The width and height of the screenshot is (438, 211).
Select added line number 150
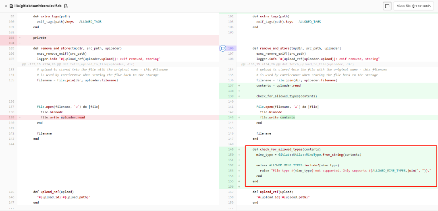(x=231, y=155)
